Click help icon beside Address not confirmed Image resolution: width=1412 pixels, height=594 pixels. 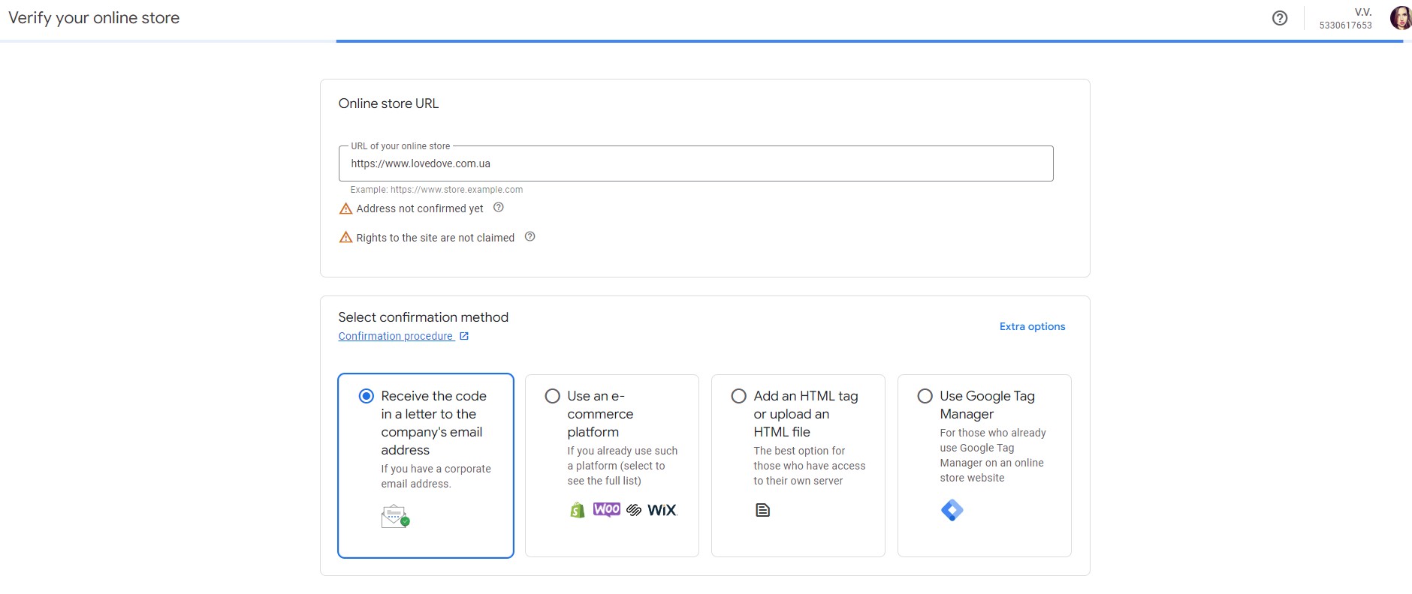(x=498, y=208)
